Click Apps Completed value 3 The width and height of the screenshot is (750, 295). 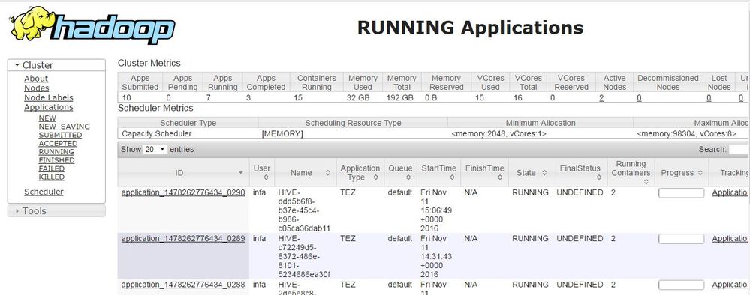pyautogui.click(x=248, y=98)
